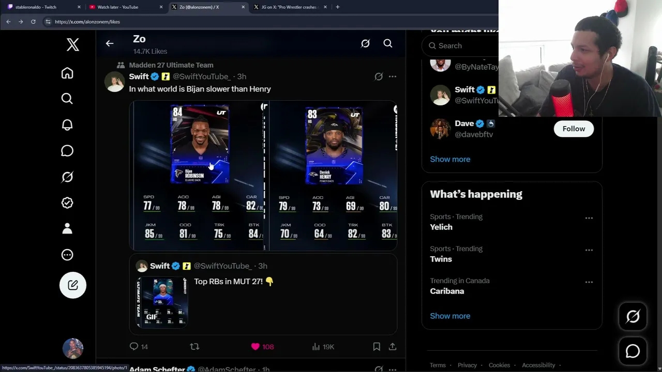Image resolution: width=662 pixels, height=372 pixels.
Task: Focus the Search field in right sidebar
Action: [460, 45]
